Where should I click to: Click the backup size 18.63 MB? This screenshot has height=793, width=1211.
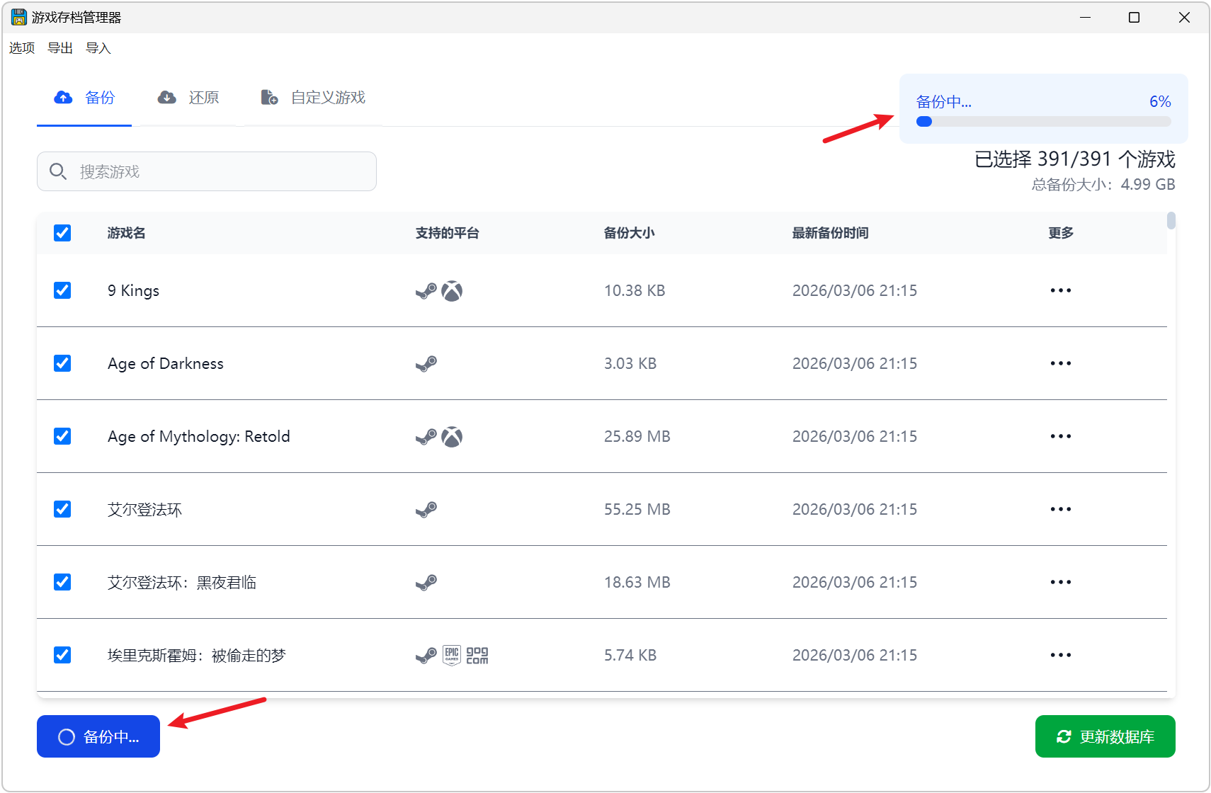point(637,582)
